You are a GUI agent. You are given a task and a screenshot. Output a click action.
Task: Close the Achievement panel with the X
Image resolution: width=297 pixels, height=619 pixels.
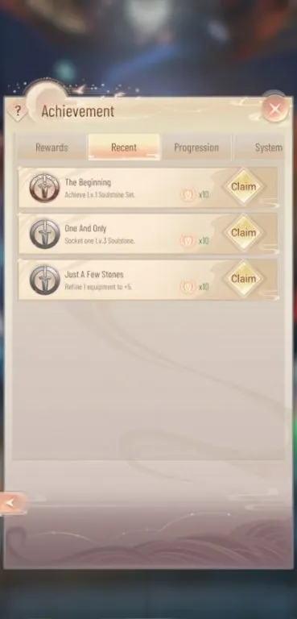(x=275, y=109)
